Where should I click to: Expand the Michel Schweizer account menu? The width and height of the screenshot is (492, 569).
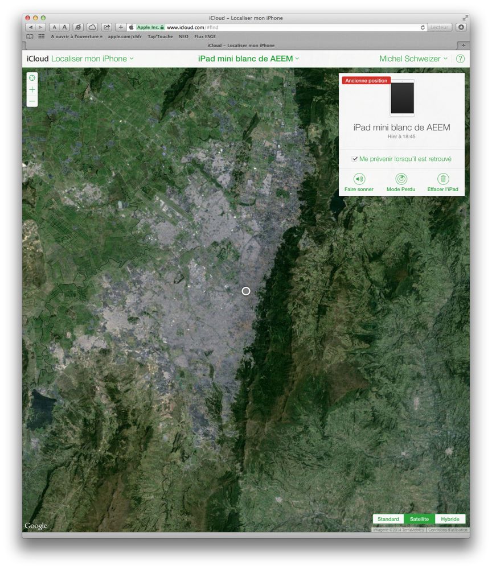(x=413, y=59)
